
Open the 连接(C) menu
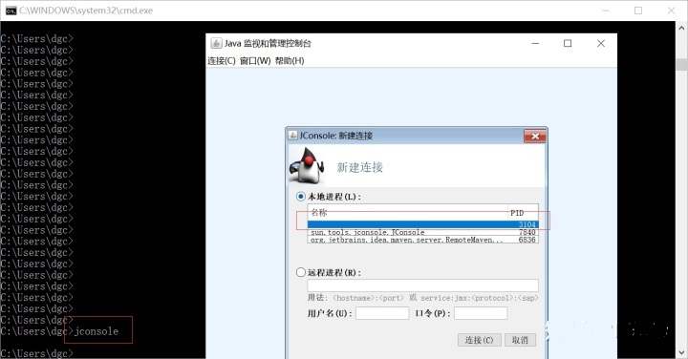221,60
